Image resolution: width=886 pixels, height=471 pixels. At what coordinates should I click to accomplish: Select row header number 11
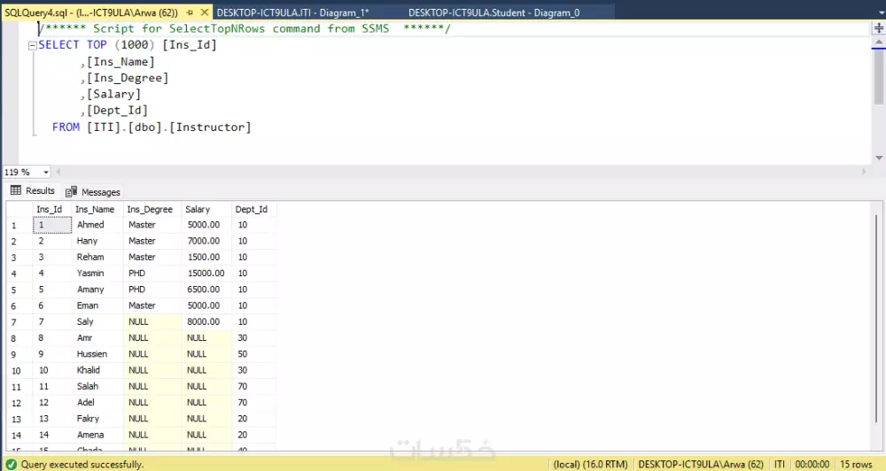point(19,387)
